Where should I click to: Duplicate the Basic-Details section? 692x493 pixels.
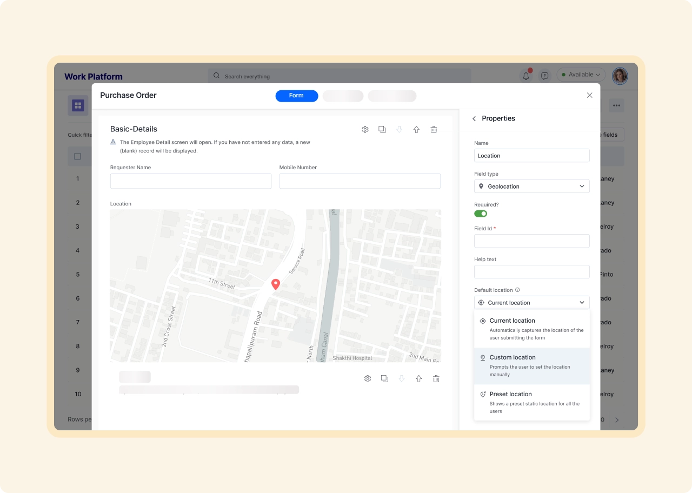coord(382,130)
